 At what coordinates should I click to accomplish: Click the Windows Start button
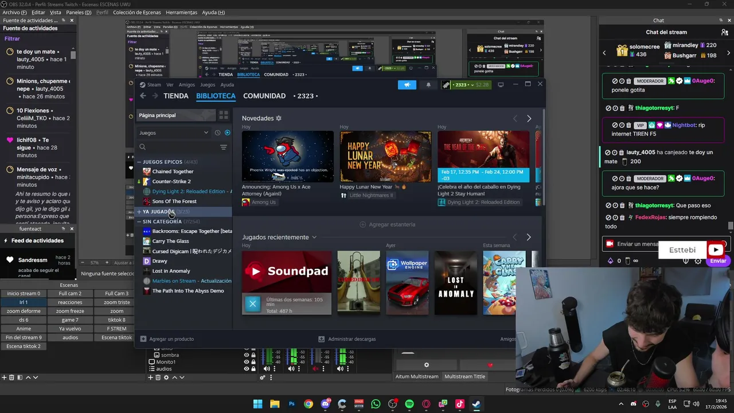(257, 404)
